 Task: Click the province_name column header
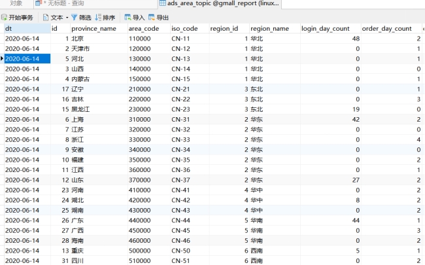(97, 29)
